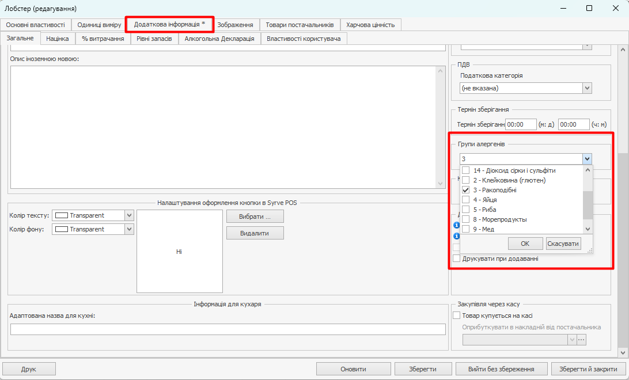Image resolution: width=629 pixels, height=380 pixels.
Task: Maximize the Лобстер editing window
Action: coord(589,9)
